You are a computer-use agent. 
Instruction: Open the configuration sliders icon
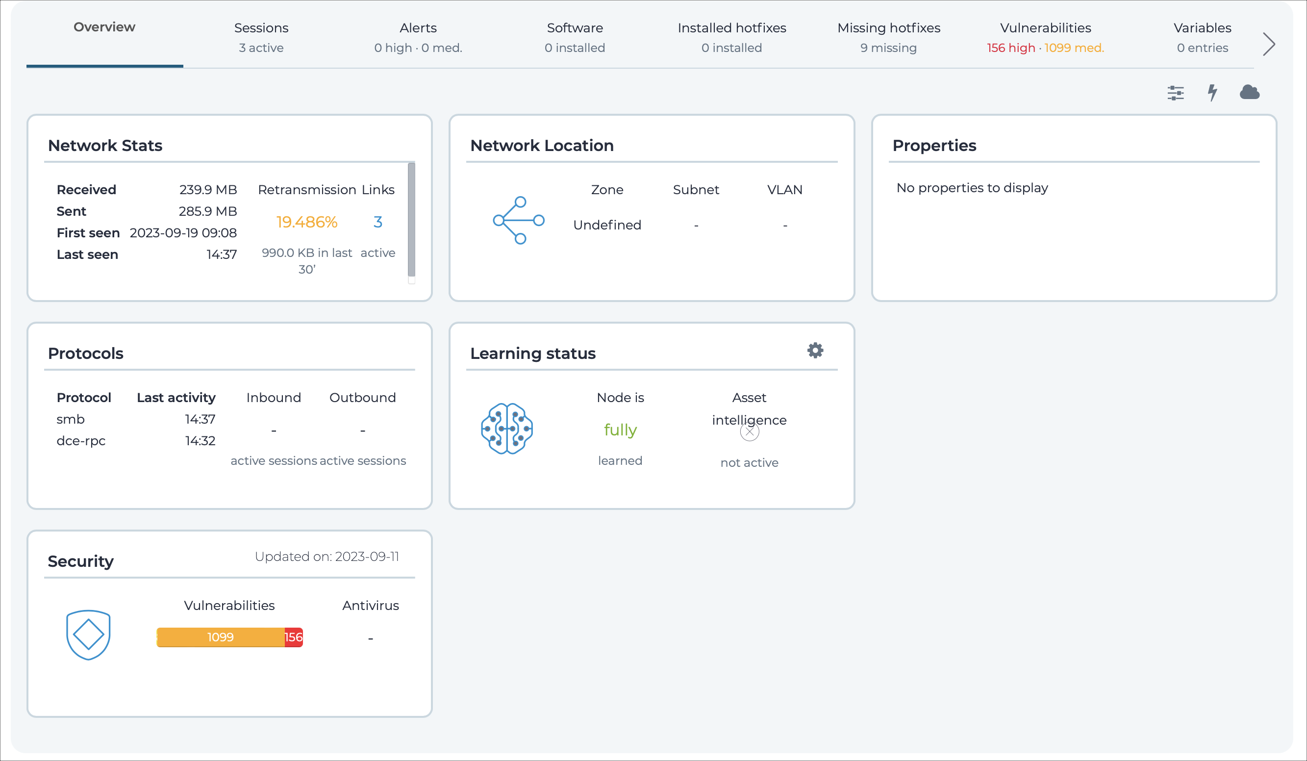1175,93
